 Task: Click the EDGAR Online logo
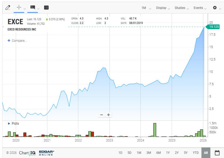coord(47,153)
